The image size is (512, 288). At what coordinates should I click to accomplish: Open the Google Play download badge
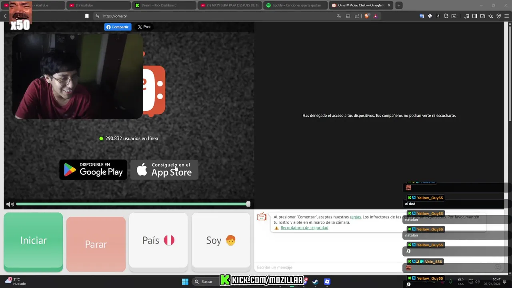click(93, 170)
